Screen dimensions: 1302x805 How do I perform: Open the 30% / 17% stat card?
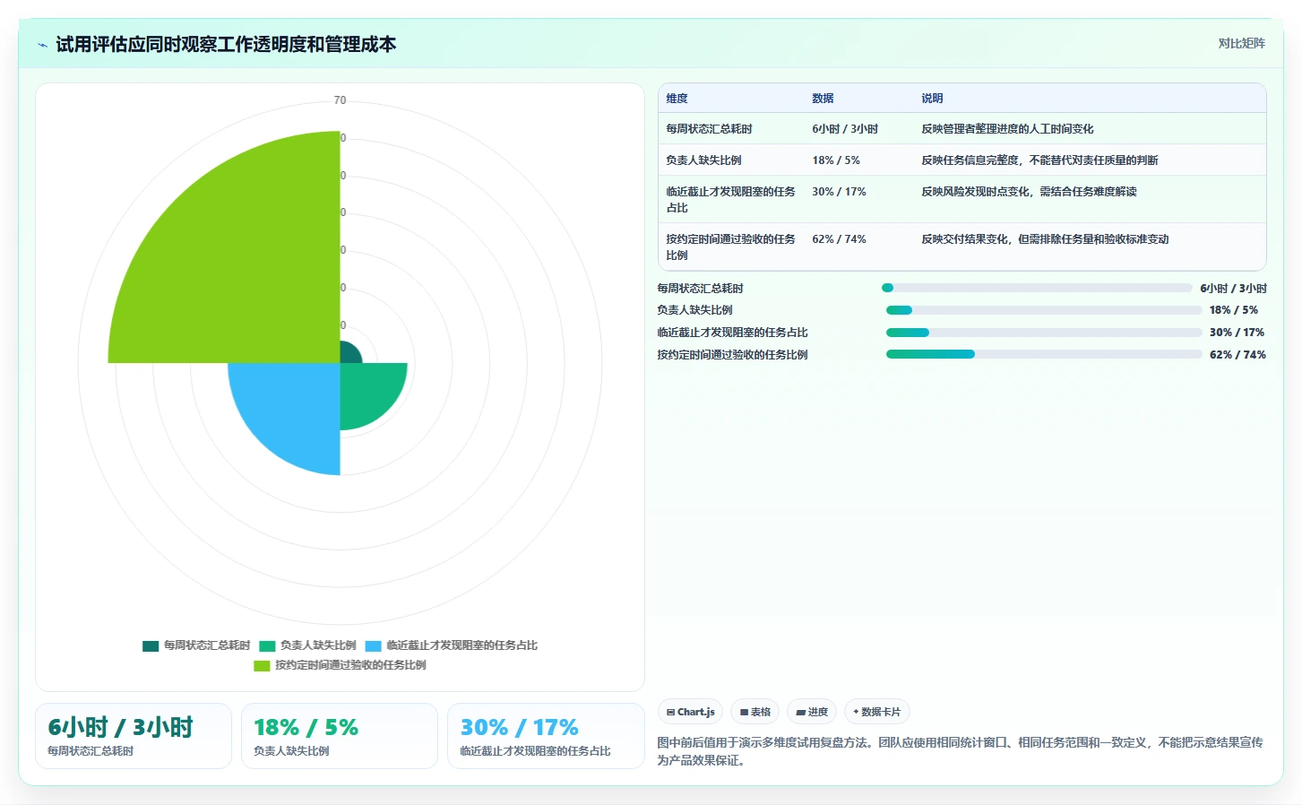546,736
